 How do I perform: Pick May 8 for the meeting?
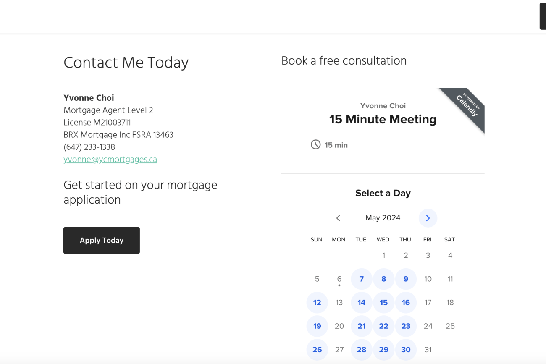click(383, 279)
